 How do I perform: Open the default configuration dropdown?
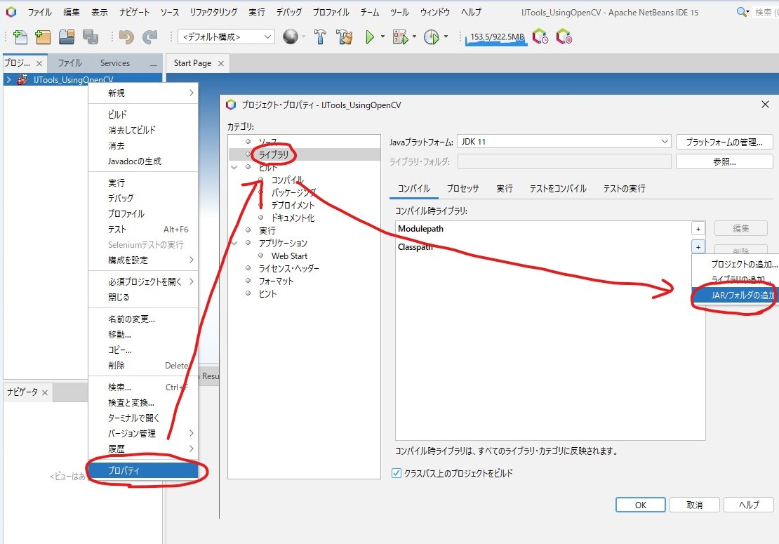coord(226,37)
